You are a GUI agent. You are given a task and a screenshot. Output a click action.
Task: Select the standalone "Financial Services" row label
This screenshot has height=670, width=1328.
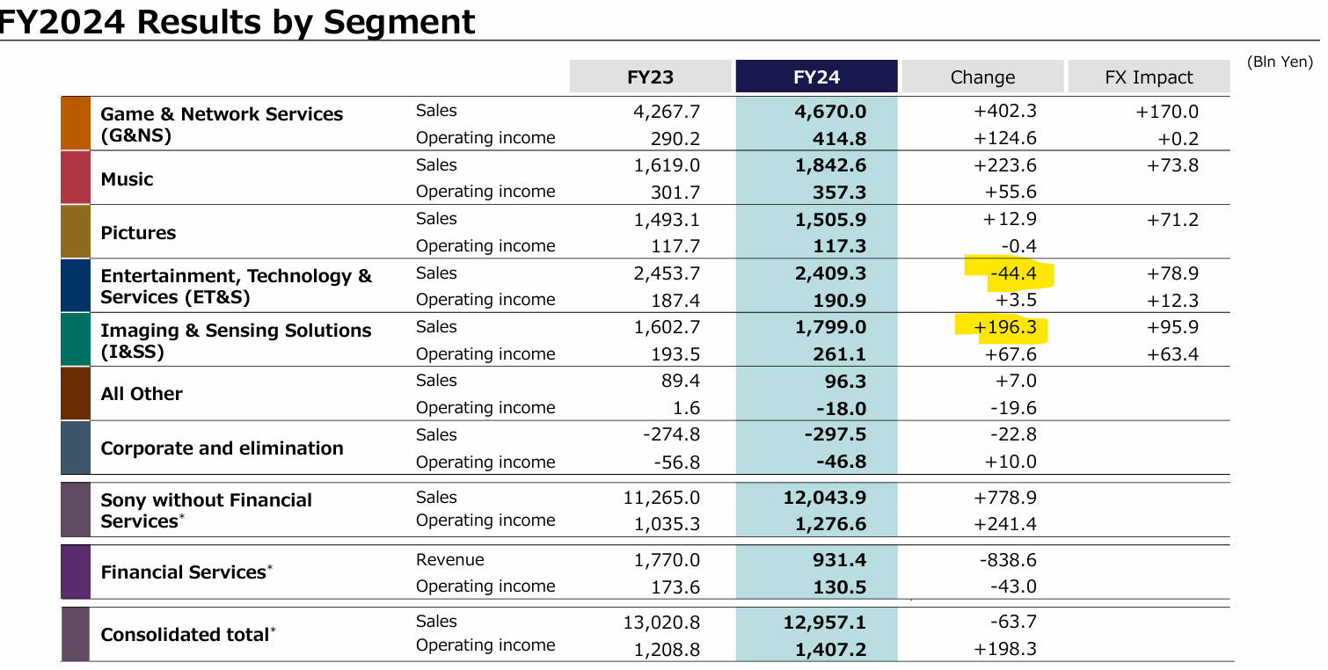[x=186, y=572]
